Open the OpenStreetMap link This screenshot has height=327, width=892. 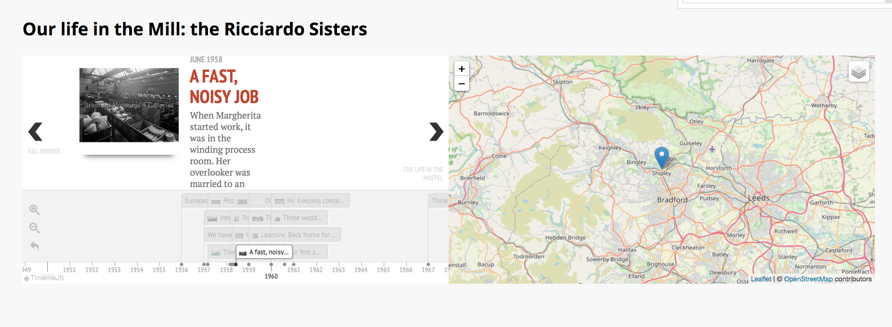pos(808,279)
